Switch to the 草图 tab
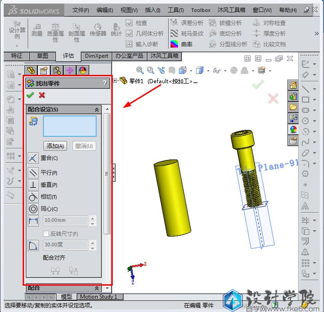 (x=42, y=56)
